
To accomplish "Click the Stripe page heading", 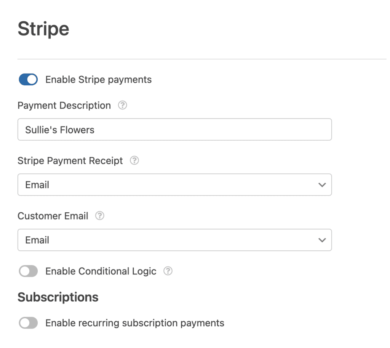I will tap(43, 28).
